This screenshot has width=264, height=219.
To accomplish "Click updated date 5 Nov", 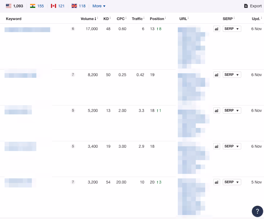I will [256, 182].
